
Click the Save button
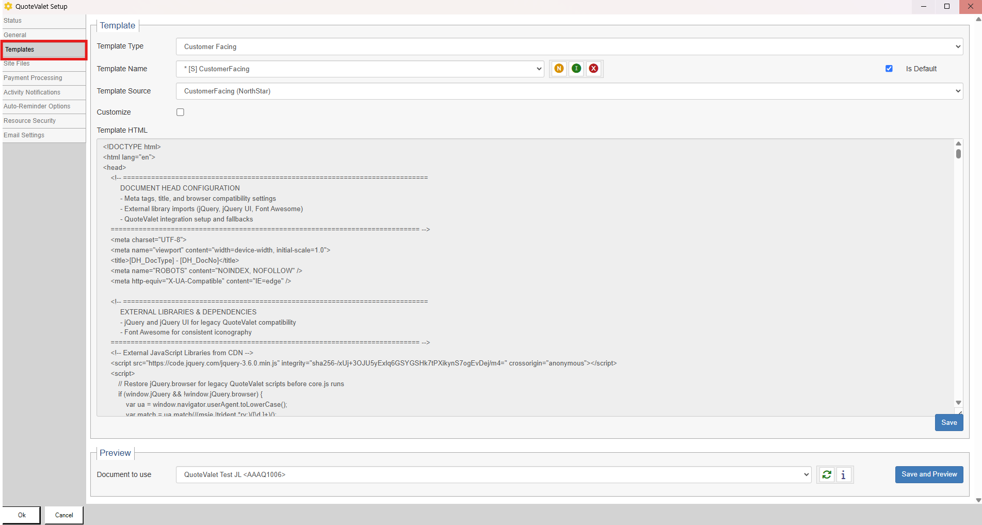pyautogui.click(x=949, y=422)
